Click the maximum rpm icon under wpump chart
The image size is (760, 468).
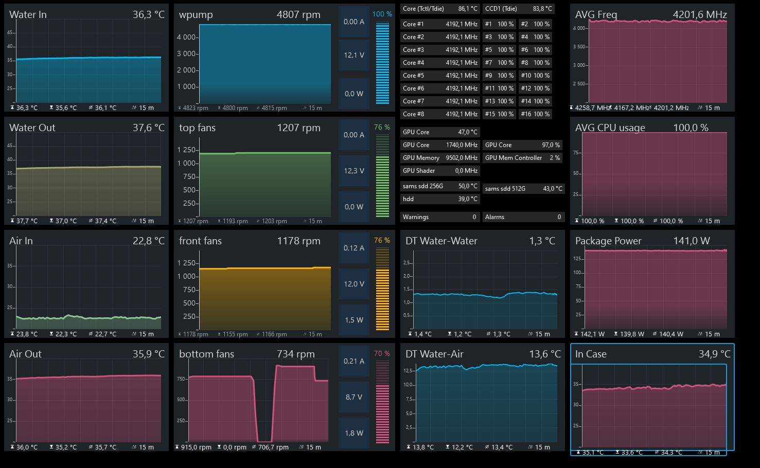[x=180, y=108]
